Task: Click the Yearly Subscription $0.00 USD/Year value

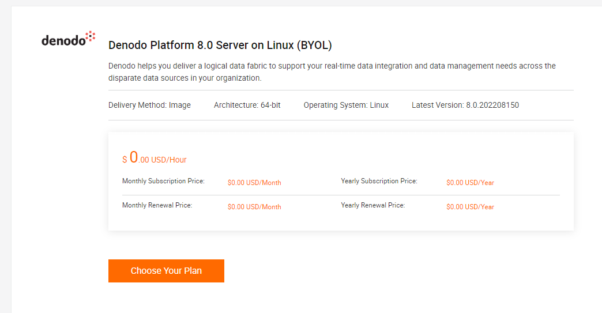Action: [470, 183]
